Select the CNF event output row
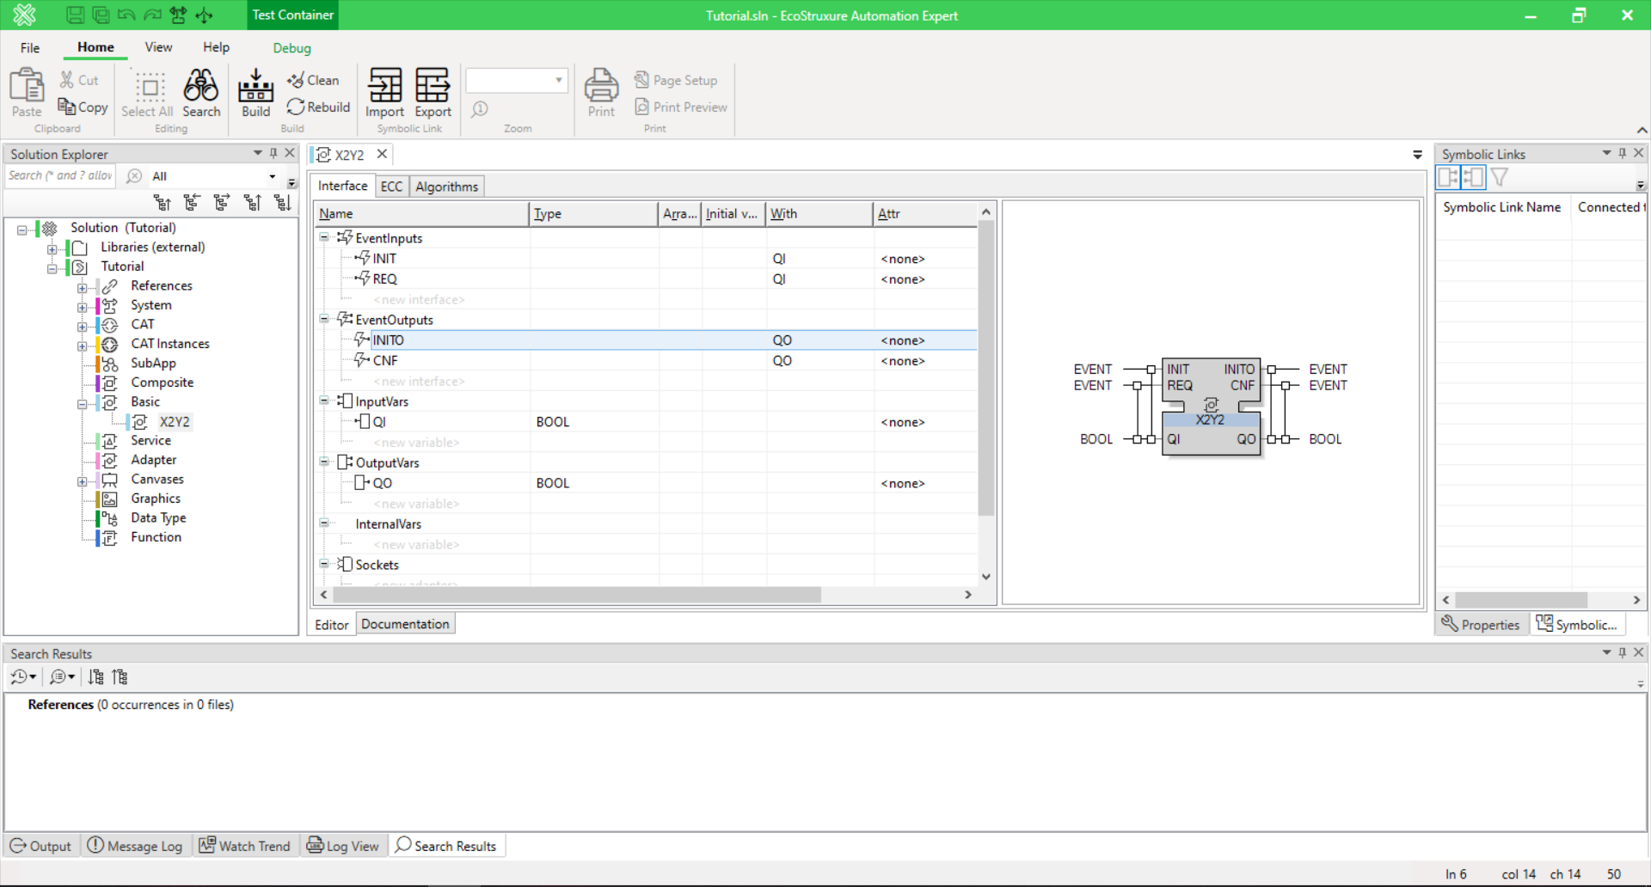The image size is (1651, 887). pos(647,361)
